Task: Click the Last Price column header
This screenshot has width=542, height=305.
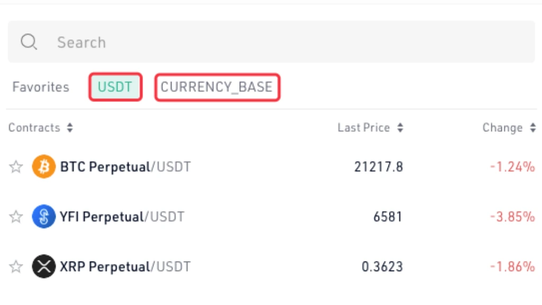Action: [x=364, y=128]
